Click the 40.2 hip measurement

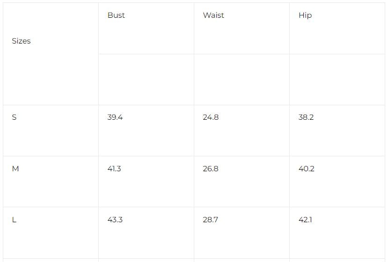307,169
